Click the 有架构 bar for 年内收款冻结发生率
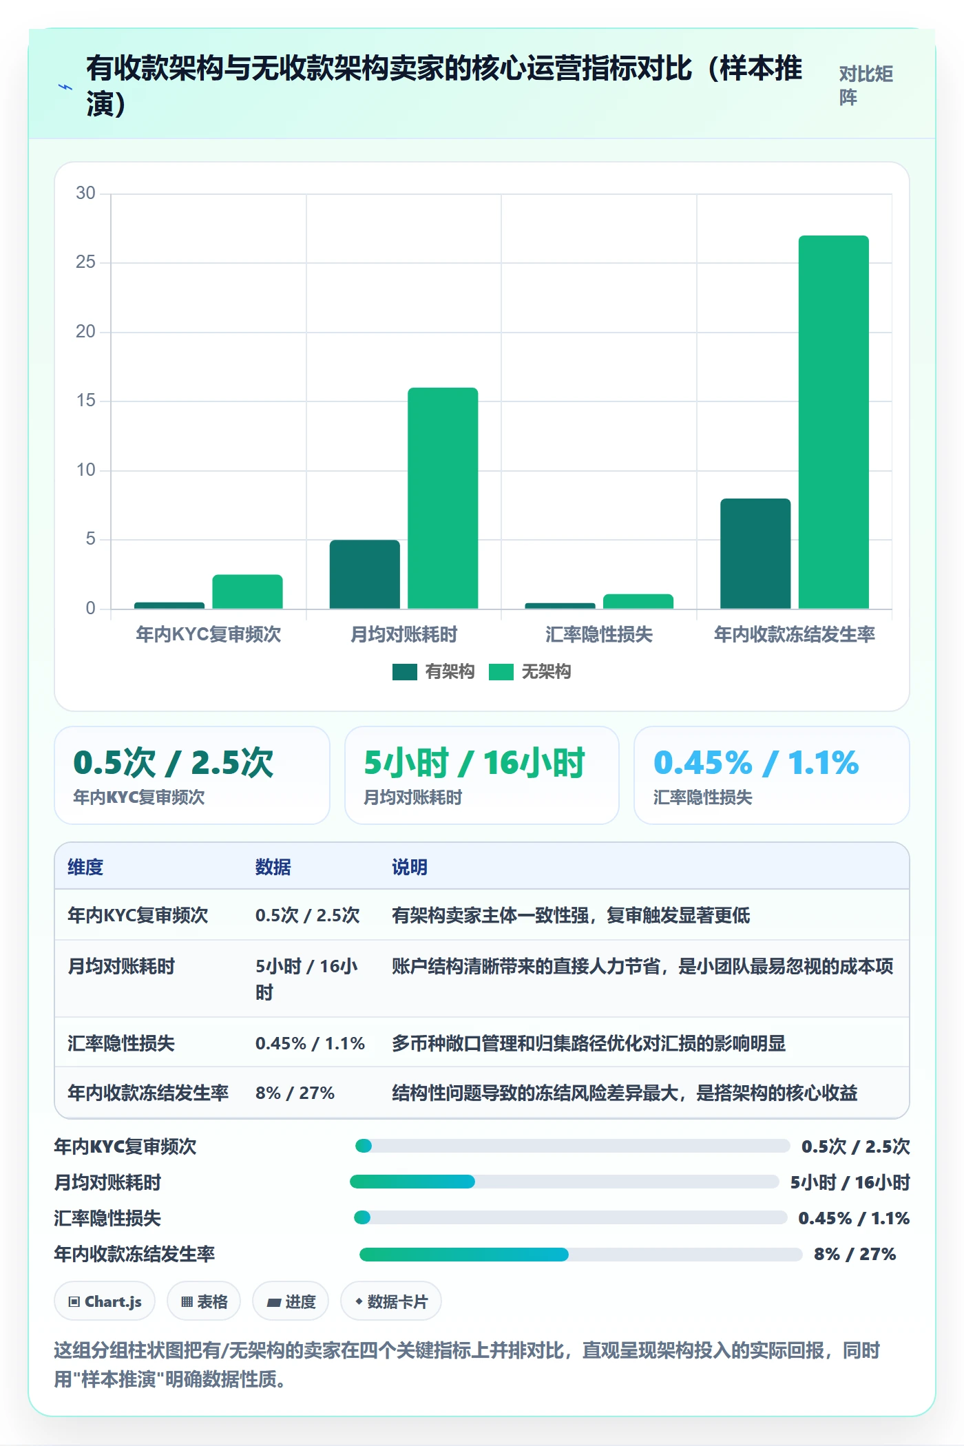 coord(755,554)
